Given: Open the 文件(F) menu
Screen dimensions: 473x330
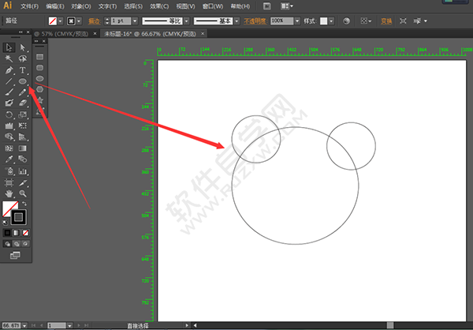Looking at the screenshot, I should pyautogui.click(x=30, y=6).
